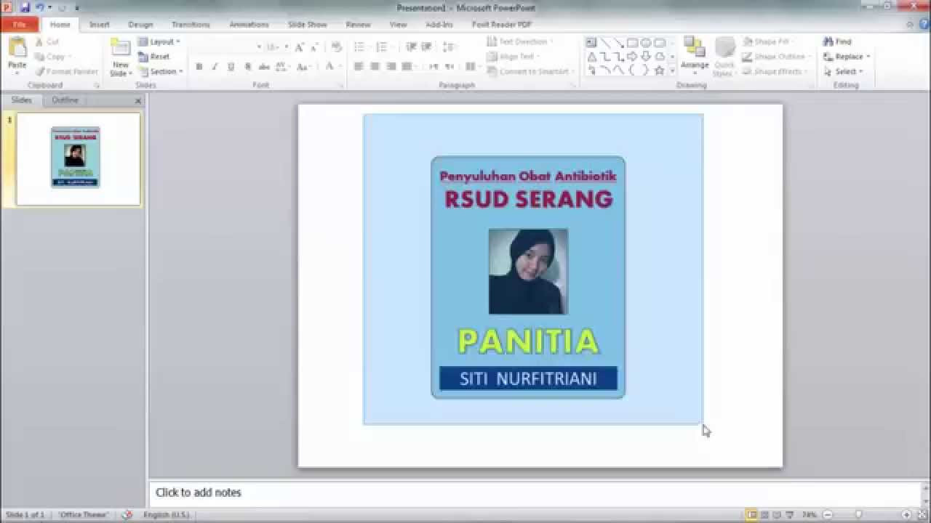Open the File tab
The width and height of the screenshot is (931, 523).
click(19, 24)
